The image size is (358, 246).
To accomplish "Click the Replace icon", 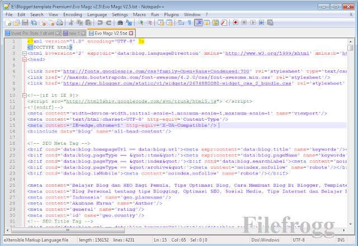I will coord(129,22).
